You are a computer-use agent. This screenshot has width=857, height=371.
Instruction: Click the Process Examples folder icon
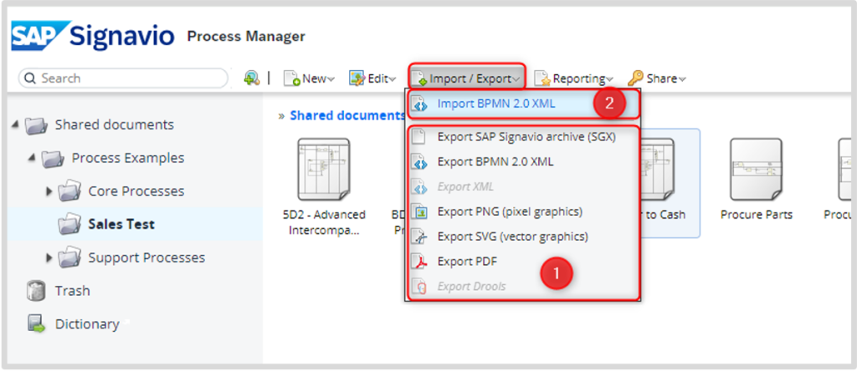coord(53,158)
